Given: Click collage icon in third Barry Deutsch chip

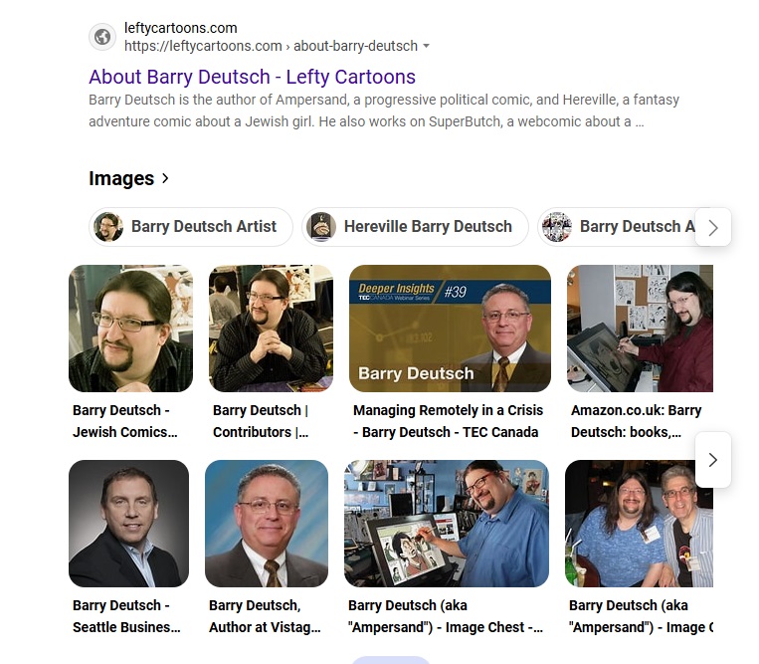Looking at the screenshot, I should [x=557, y=227].
